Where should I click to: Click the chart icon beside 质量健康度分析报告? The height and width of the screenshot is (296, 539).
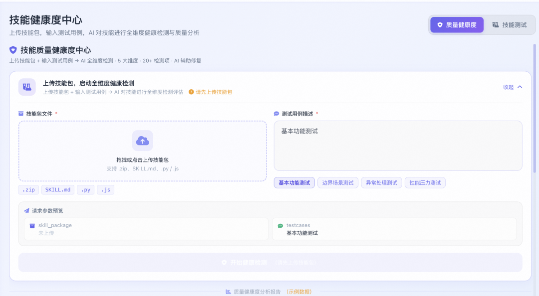(228, 292)
